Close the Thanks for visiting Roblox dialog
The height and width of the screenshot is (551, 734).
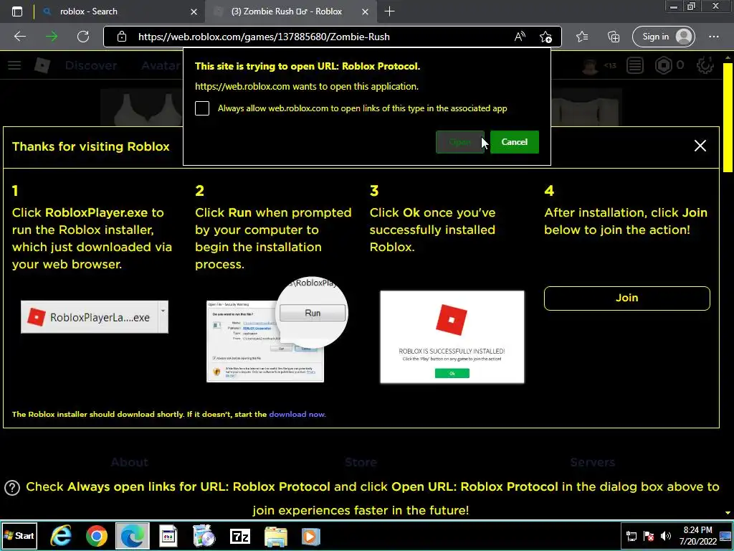click(x=700, y=146)
